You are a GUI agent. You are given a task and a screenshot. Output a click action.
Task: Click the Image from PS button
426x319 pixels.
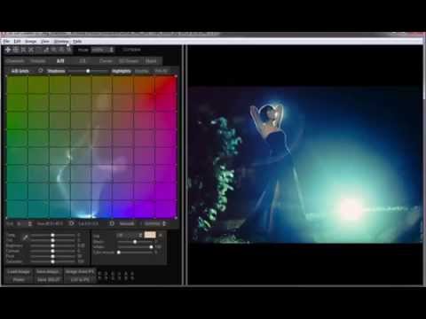80,272
